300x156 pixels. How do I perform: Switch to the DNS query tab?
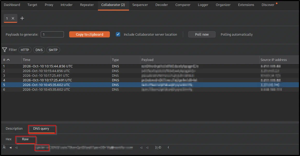click(41, 129)
